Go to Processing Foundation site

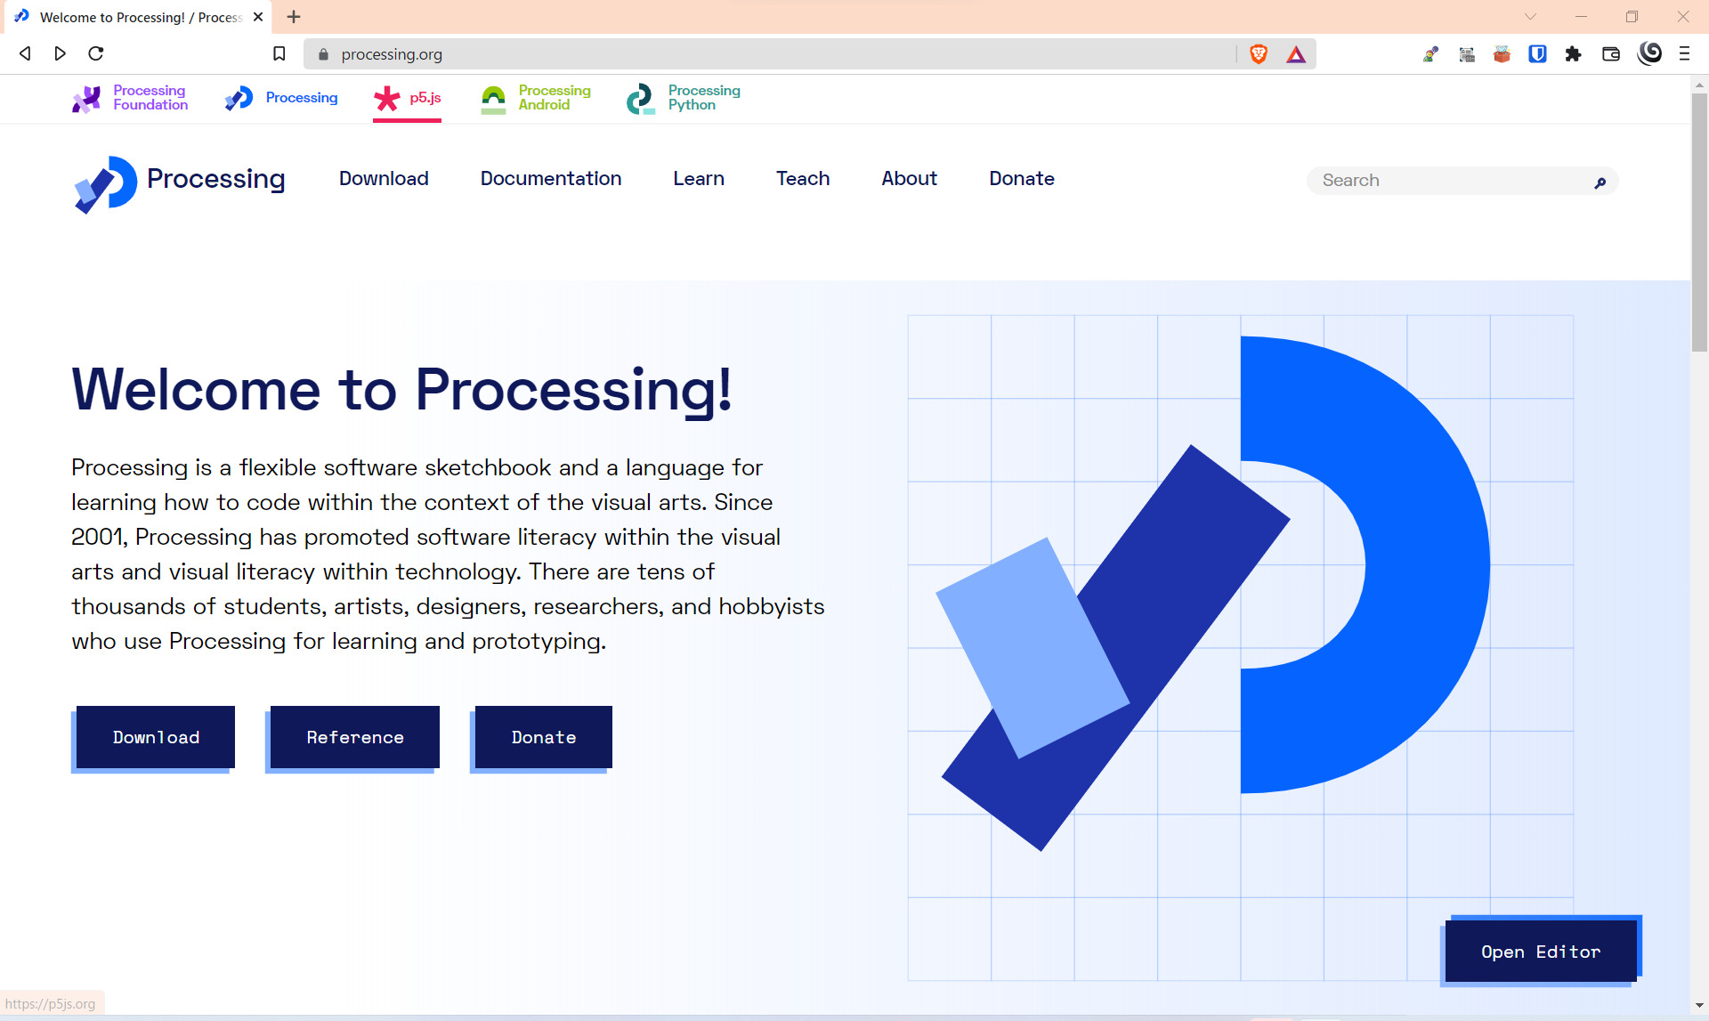(x=131, y=98)
